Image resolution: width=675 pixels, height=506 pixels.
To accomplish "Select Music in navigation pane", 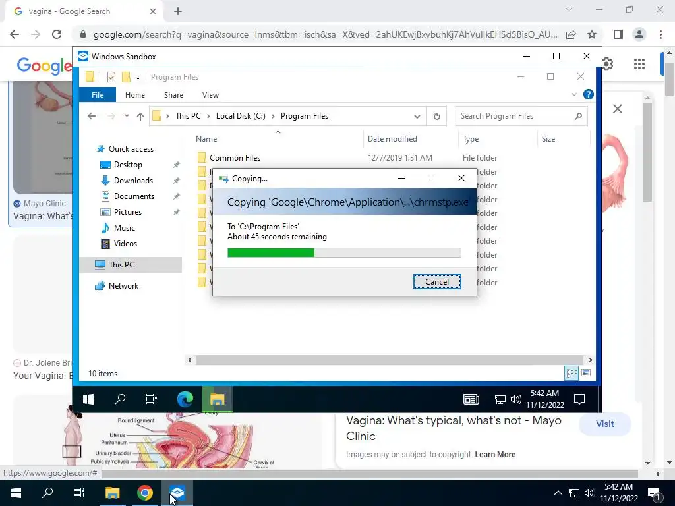I will pos(125,228).
